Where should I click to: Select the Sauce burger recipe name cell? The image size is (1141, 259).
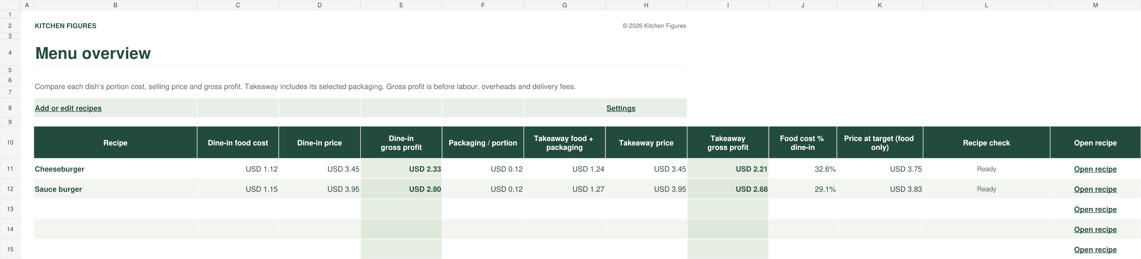116,189
